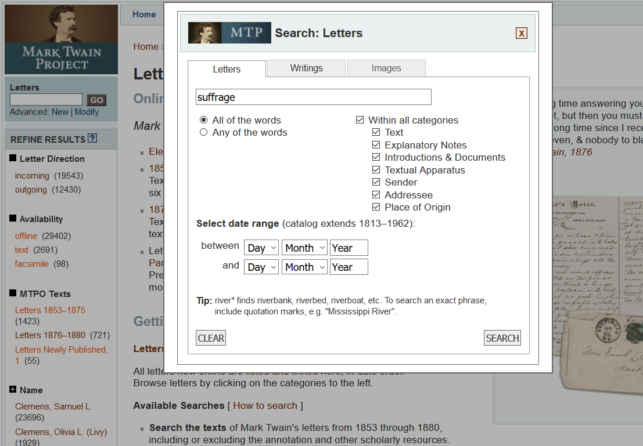This screenshot has width=643, height=446.
Task: Click the search field containing suffrage
Action: (313, 97)
